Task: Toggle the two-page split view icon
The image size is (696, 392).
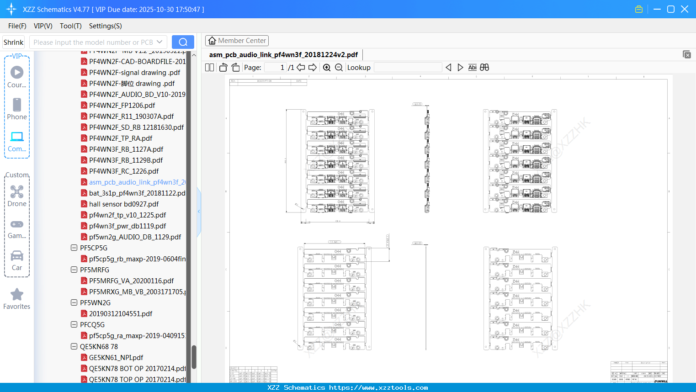Action: coord(210,68)
